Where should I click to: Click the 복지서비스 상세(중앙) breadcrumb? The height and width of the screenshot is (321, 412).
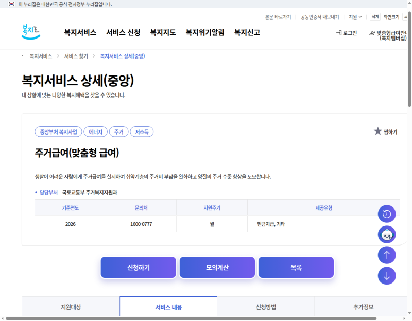point(123,56)
